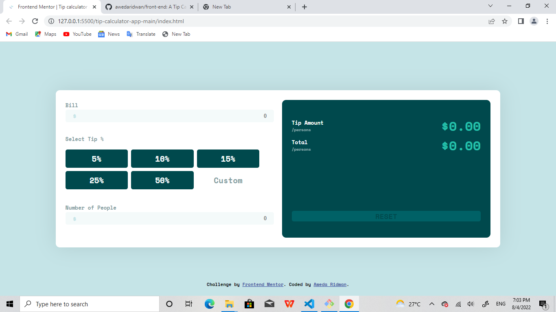This screenshot has height=312, width=556.
Task: Go back using the browser back arrow
Action: coord(9,21)
